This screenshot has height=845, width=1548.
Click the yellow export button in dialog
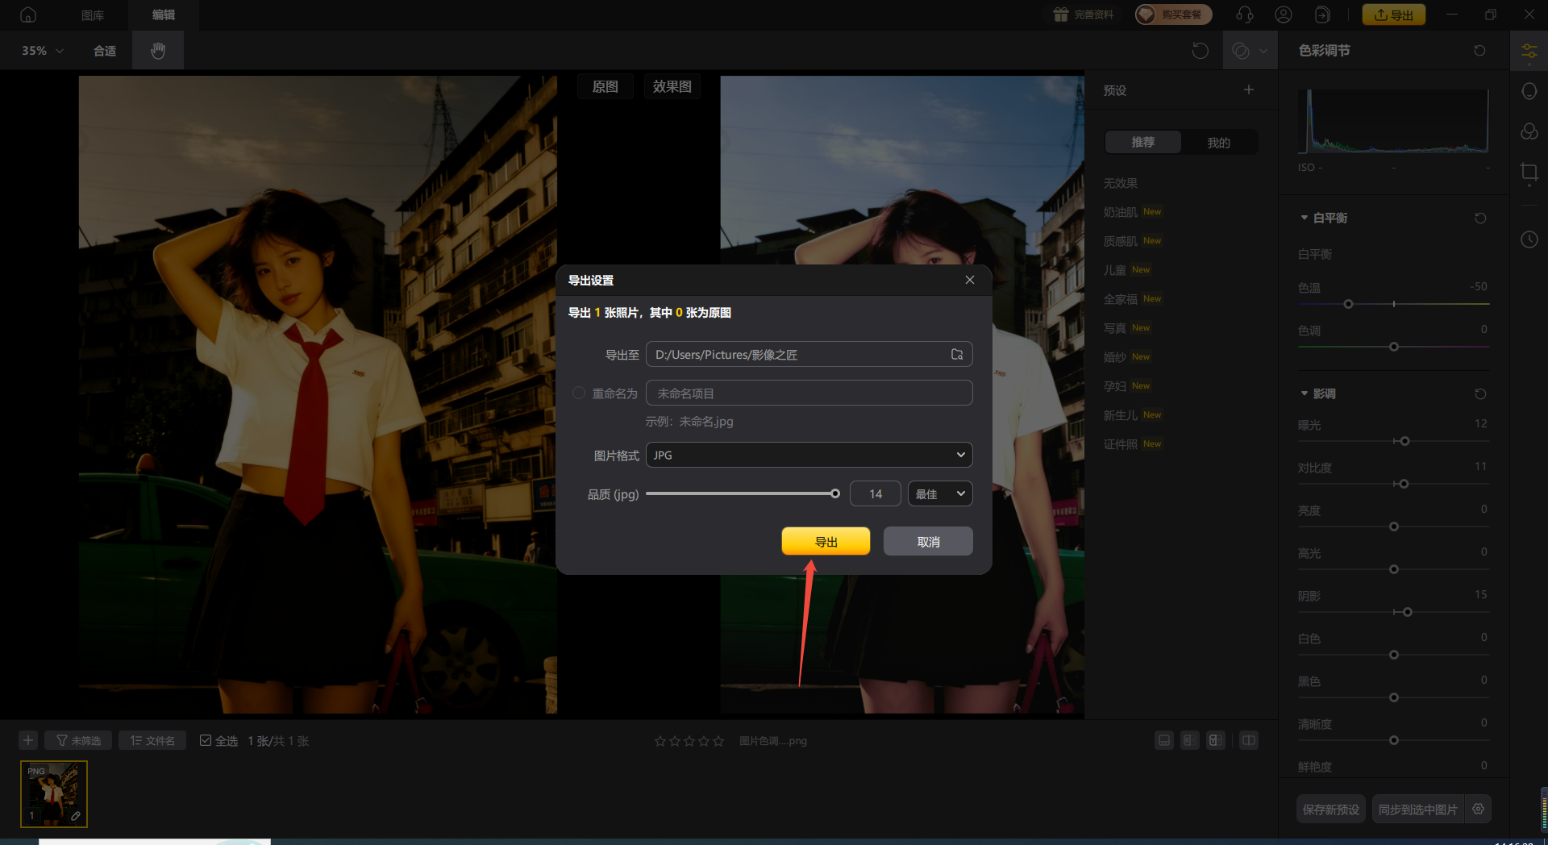coord(826,542)
